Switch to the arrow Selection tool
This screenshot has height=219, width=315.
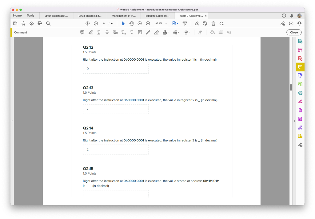[123, 23]
